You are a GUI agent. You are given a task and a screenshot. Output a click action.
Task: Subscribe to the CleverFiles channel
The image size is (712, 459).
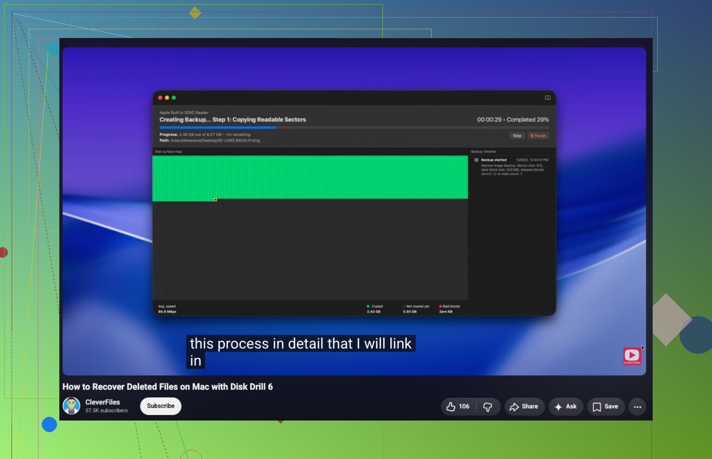click(x=160, y=406)
